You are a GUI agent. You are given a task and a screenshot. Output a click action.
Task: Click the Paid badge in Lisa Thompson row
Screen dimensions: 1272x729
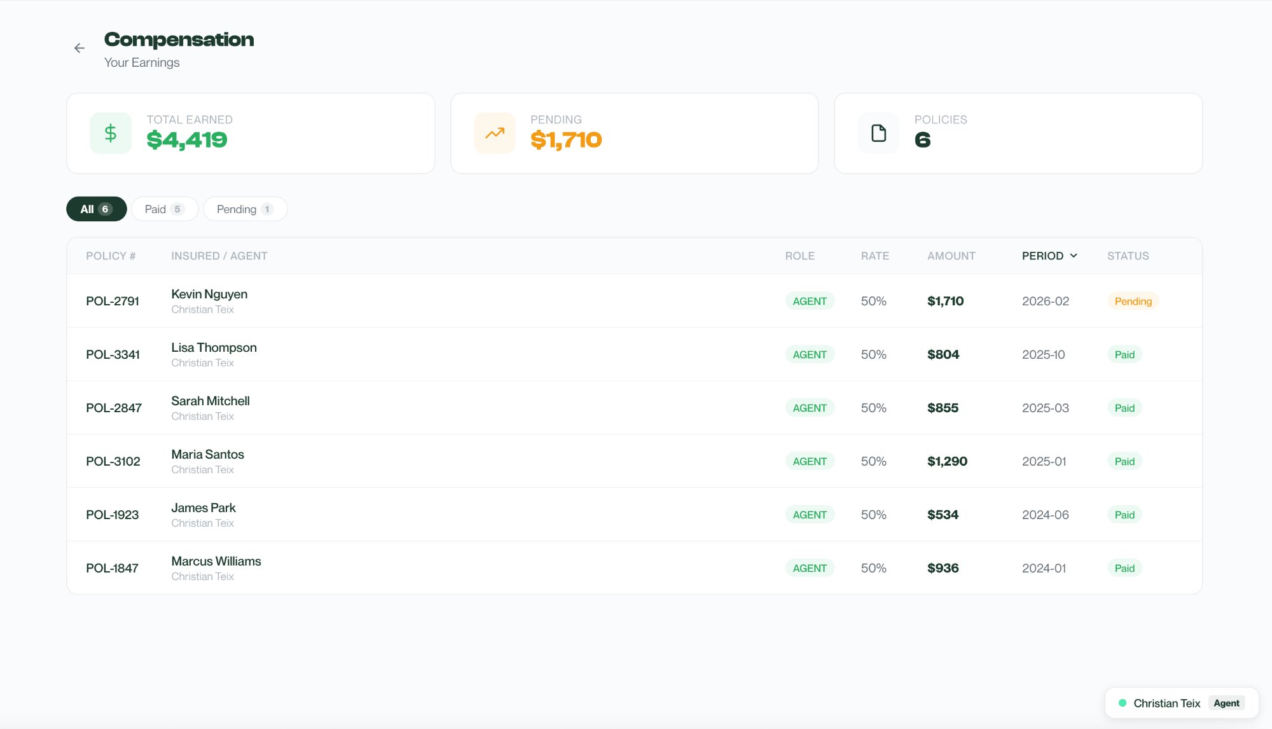[x=1124, y=354]
